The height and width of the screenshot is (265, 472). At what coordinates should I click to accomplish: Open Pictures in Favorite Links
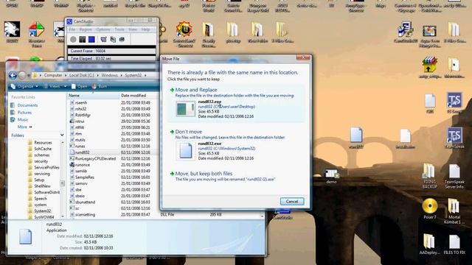coord(24,113)
